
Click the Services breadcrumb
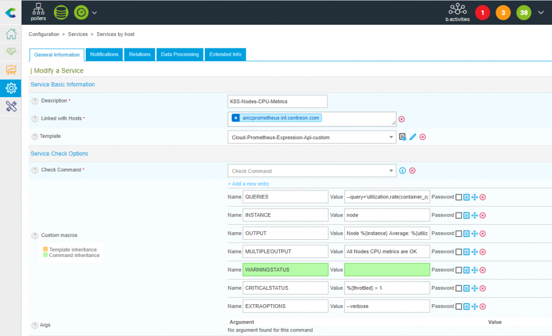pos(78,34)
